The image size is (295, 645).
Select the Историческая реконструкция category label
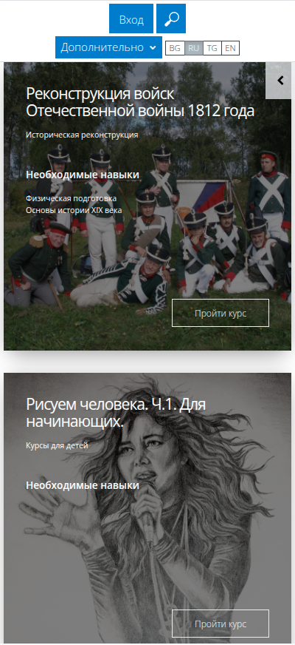pyautogui.click(x=82, y=135)
